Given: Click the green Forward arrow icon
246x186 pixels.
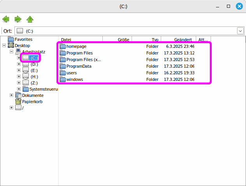Looking at the screenshot, I should pyautogui.click(x=18, y=19).
